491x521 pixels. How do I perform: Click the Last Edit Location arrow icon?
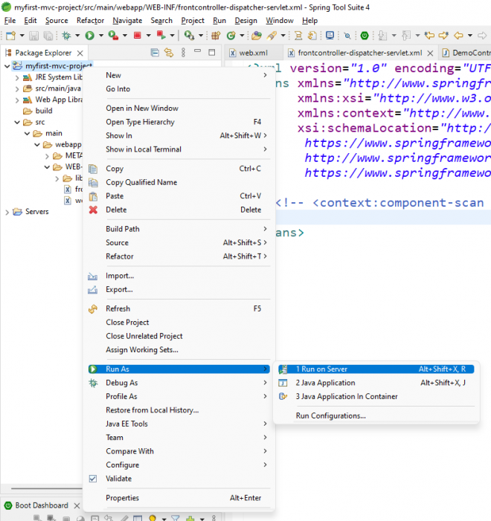429,35
